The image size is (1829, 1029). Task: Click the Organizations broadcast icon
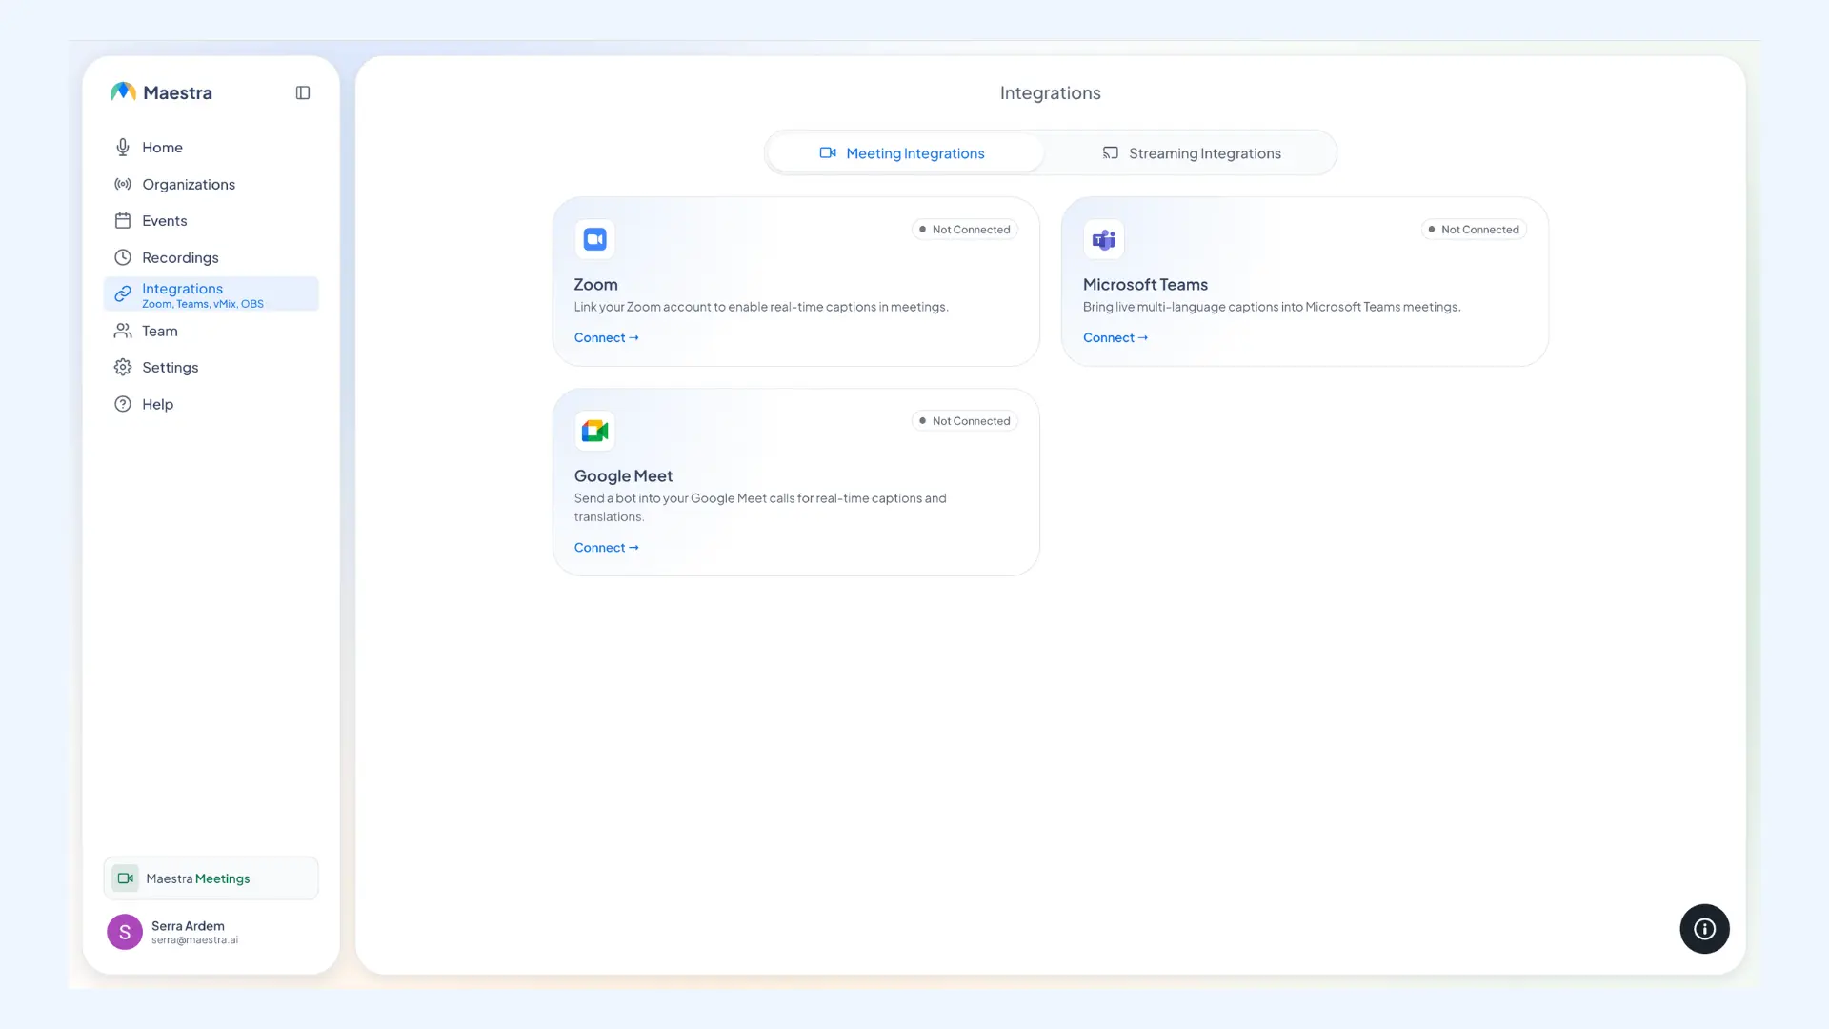coord(123,184)
